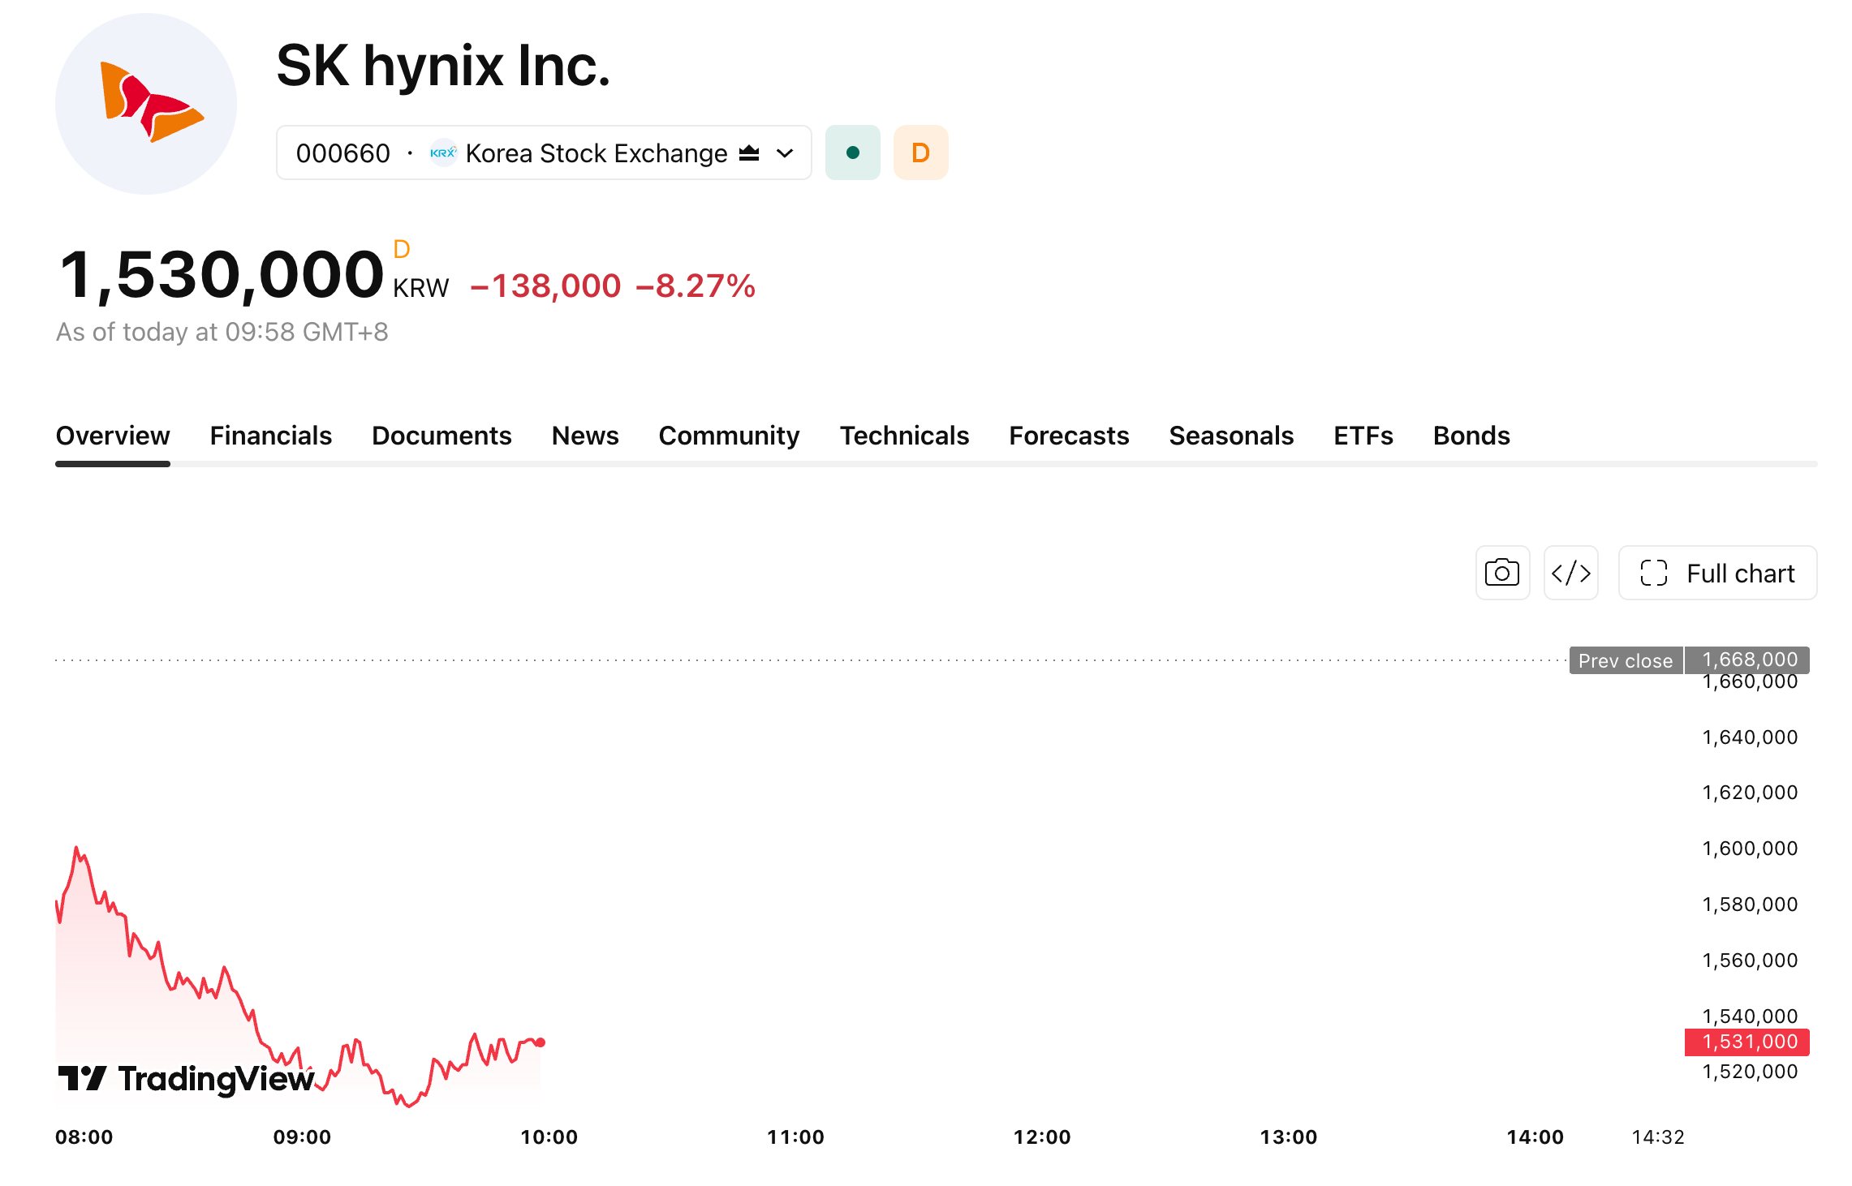The height and width of the screenshot is (1186, 1852).
Task: Click the exchange icon next to Korea Stock Exchange
Action: tap(749, 153)
